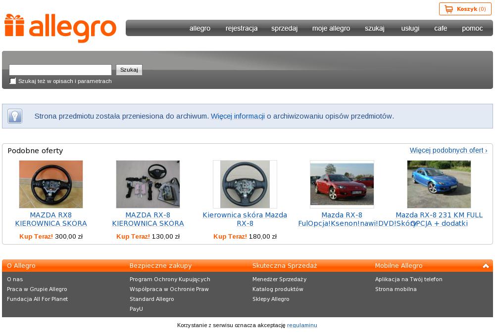Click the lightbulb info icon
Screen dimensions: 495x335
pyautogui.click(x=15, y=116)
